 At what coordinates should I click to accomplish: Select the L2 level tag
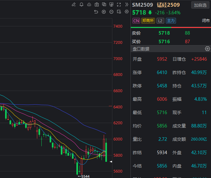pyautogui.click(x=160, y=21)
